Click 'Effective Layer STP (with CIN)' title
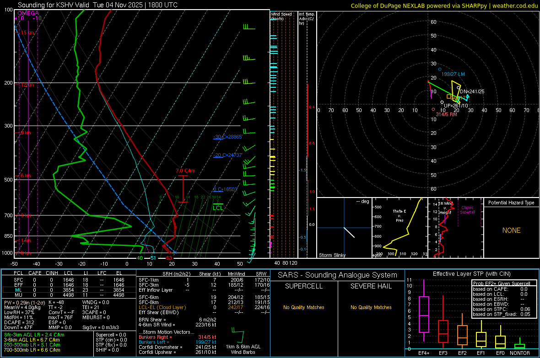 pyautogui.click(x=471, y=274)
